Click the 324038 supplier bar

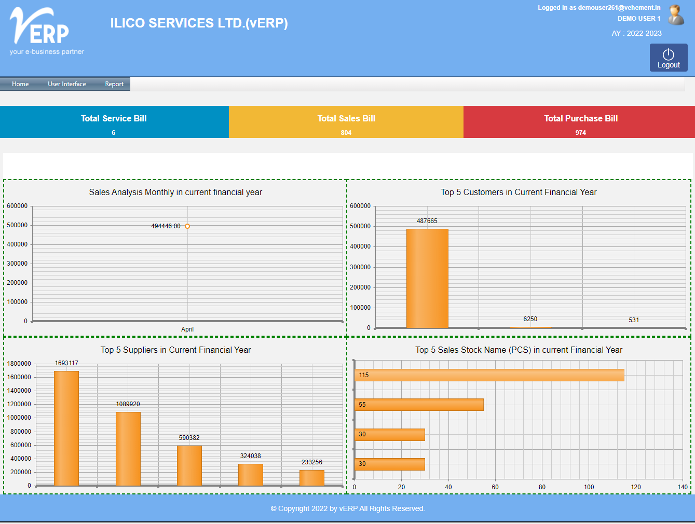(x=251, y=475)
